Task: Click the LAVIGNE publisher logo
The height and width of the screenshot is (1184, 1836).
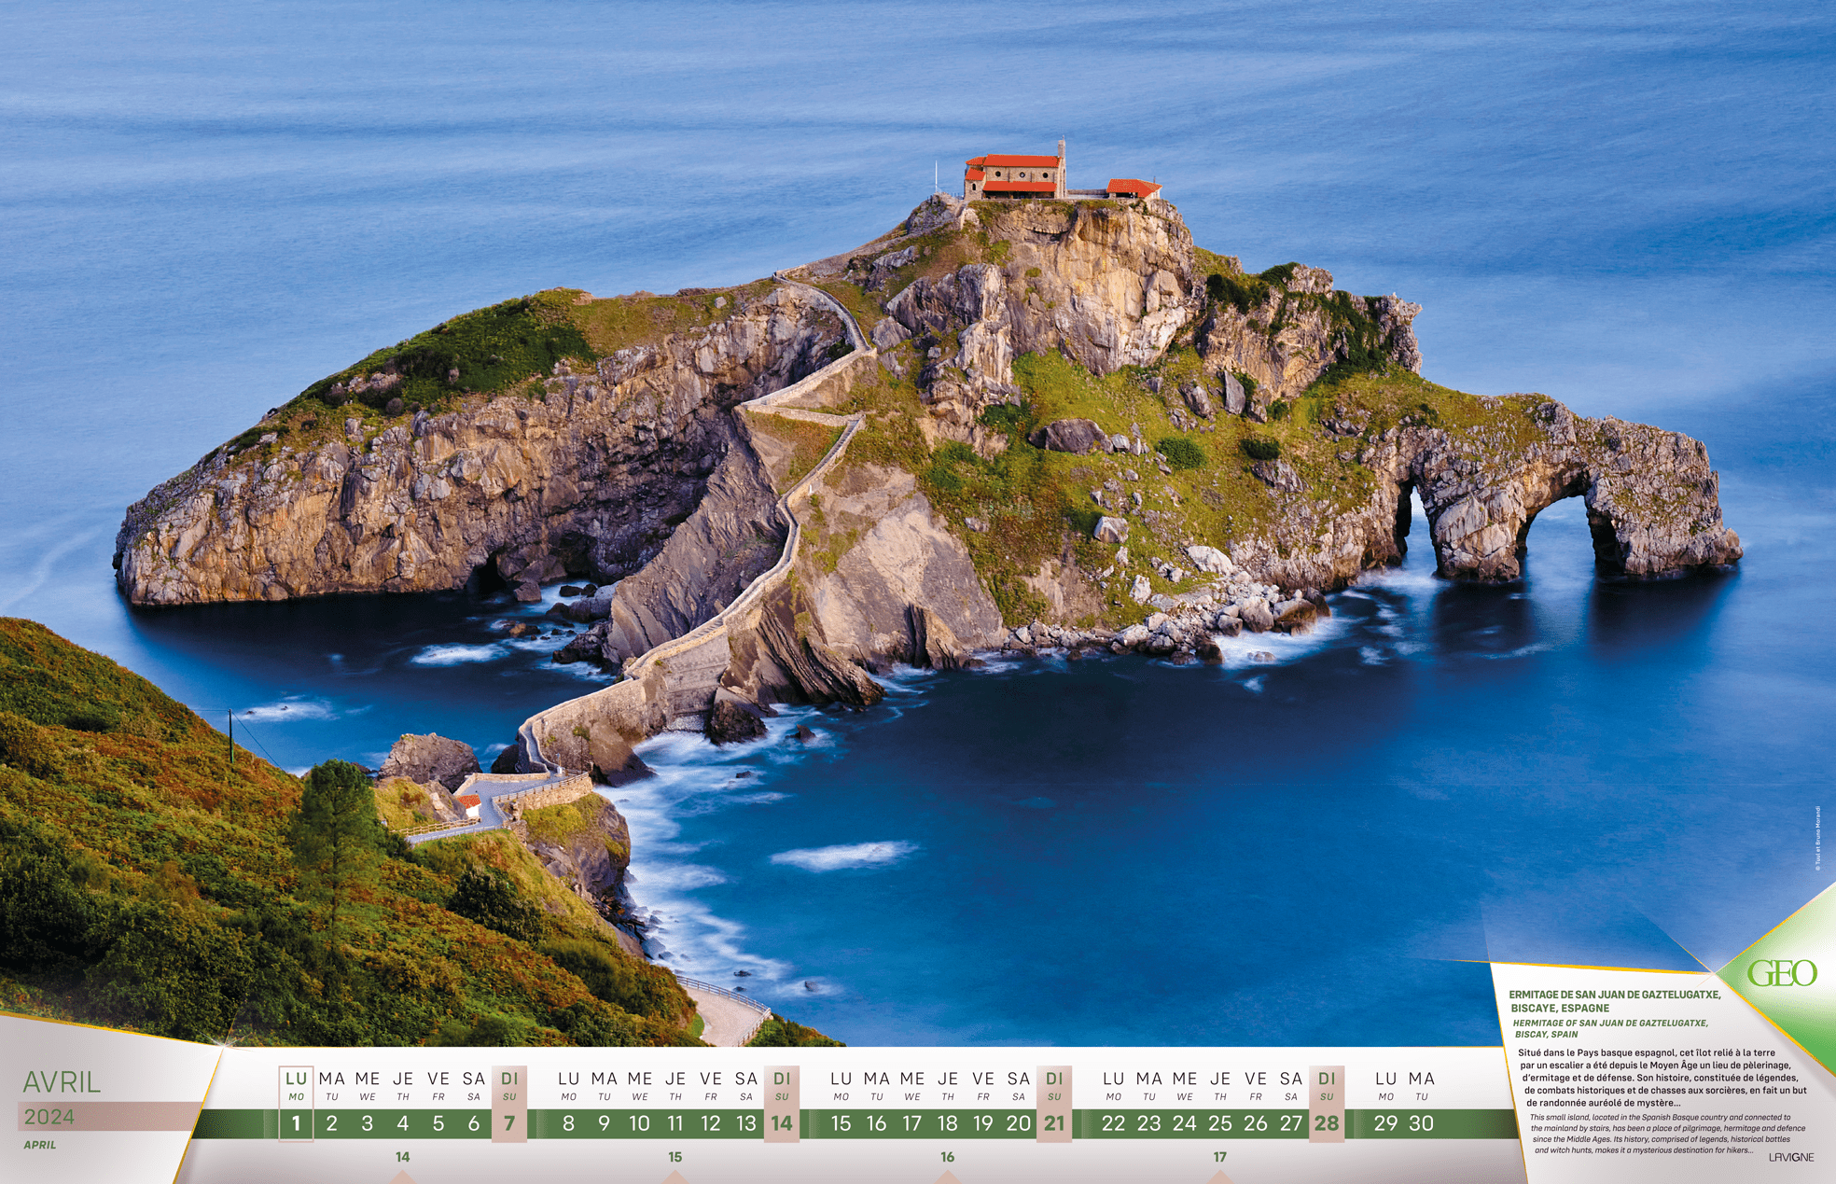Action: [x=1790, y=1157]
